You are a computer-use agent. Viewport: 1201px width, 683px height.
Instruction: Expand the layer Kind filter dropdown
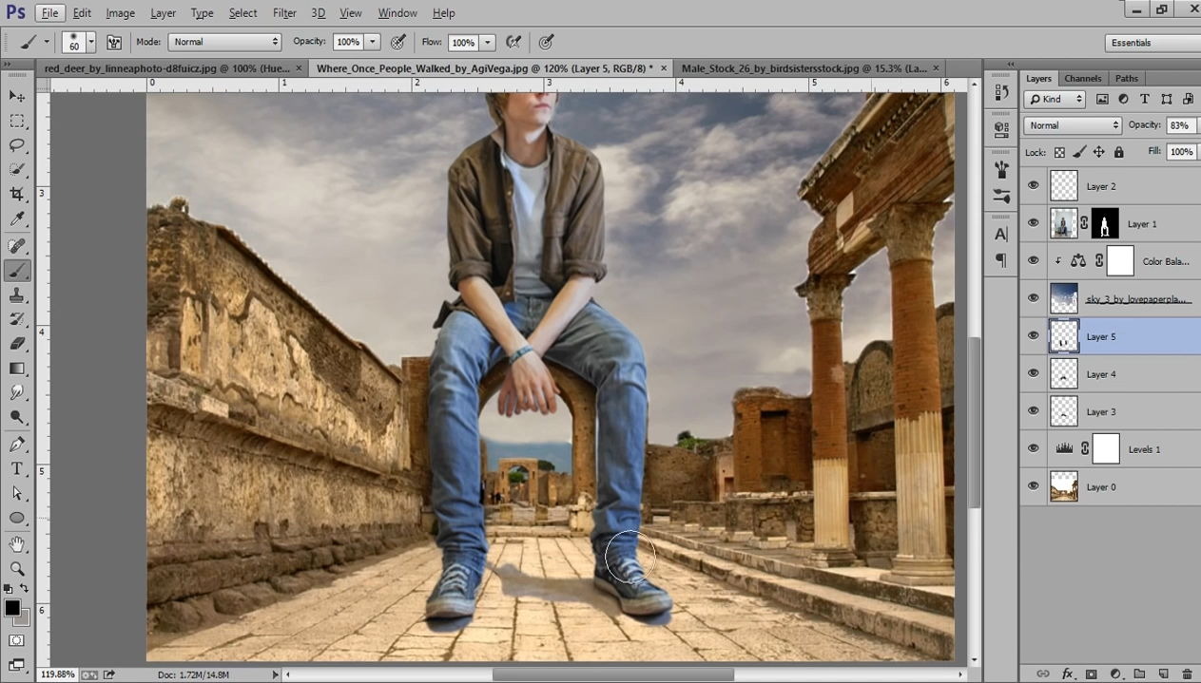[x=1055, y=99]
